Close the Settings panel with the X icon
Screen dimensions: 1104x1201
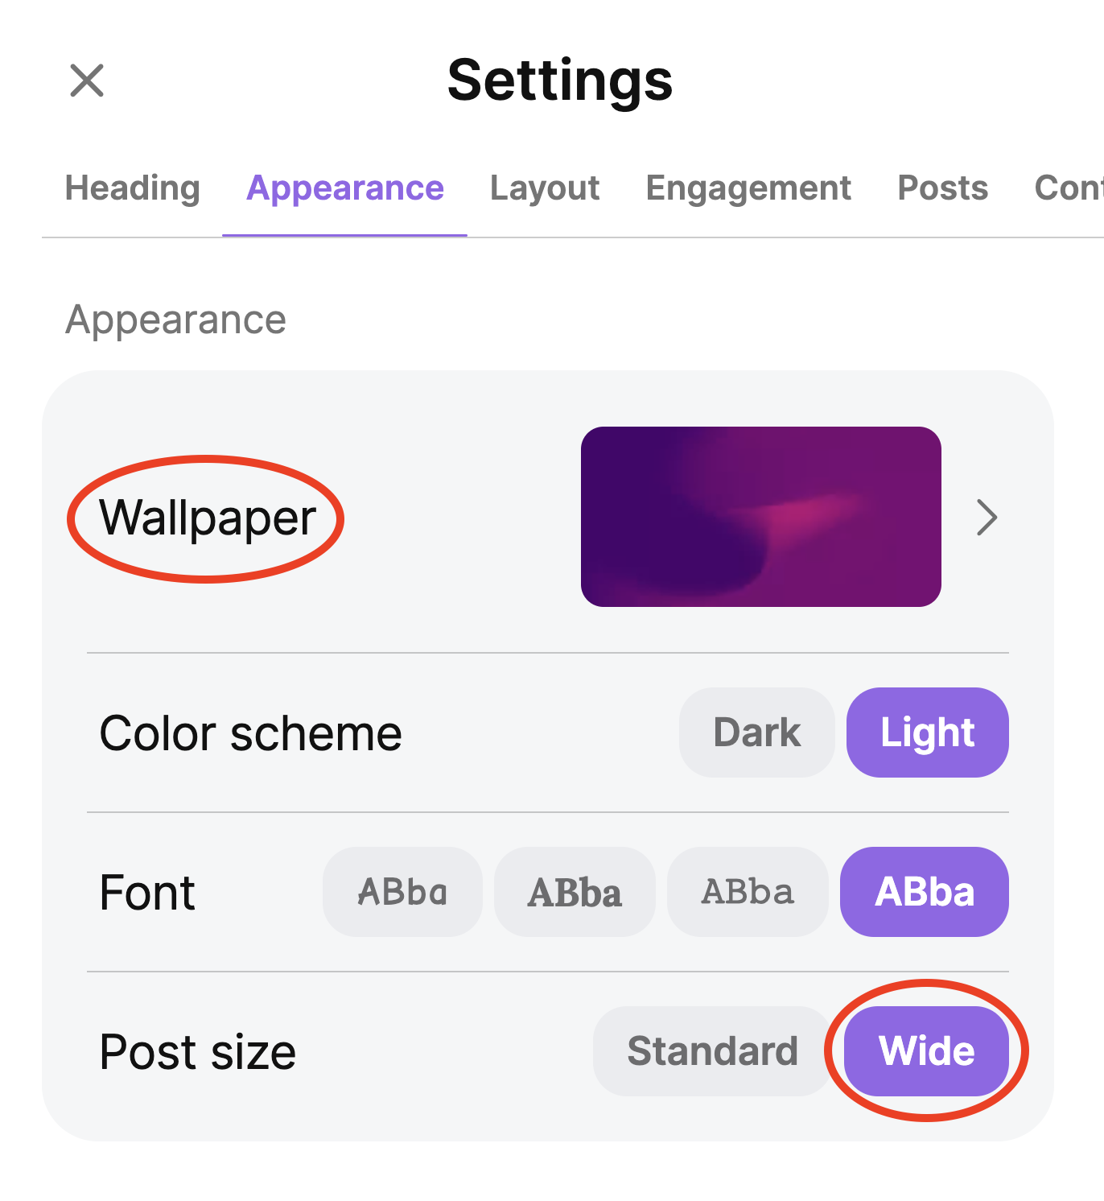(x=87, y=80)
